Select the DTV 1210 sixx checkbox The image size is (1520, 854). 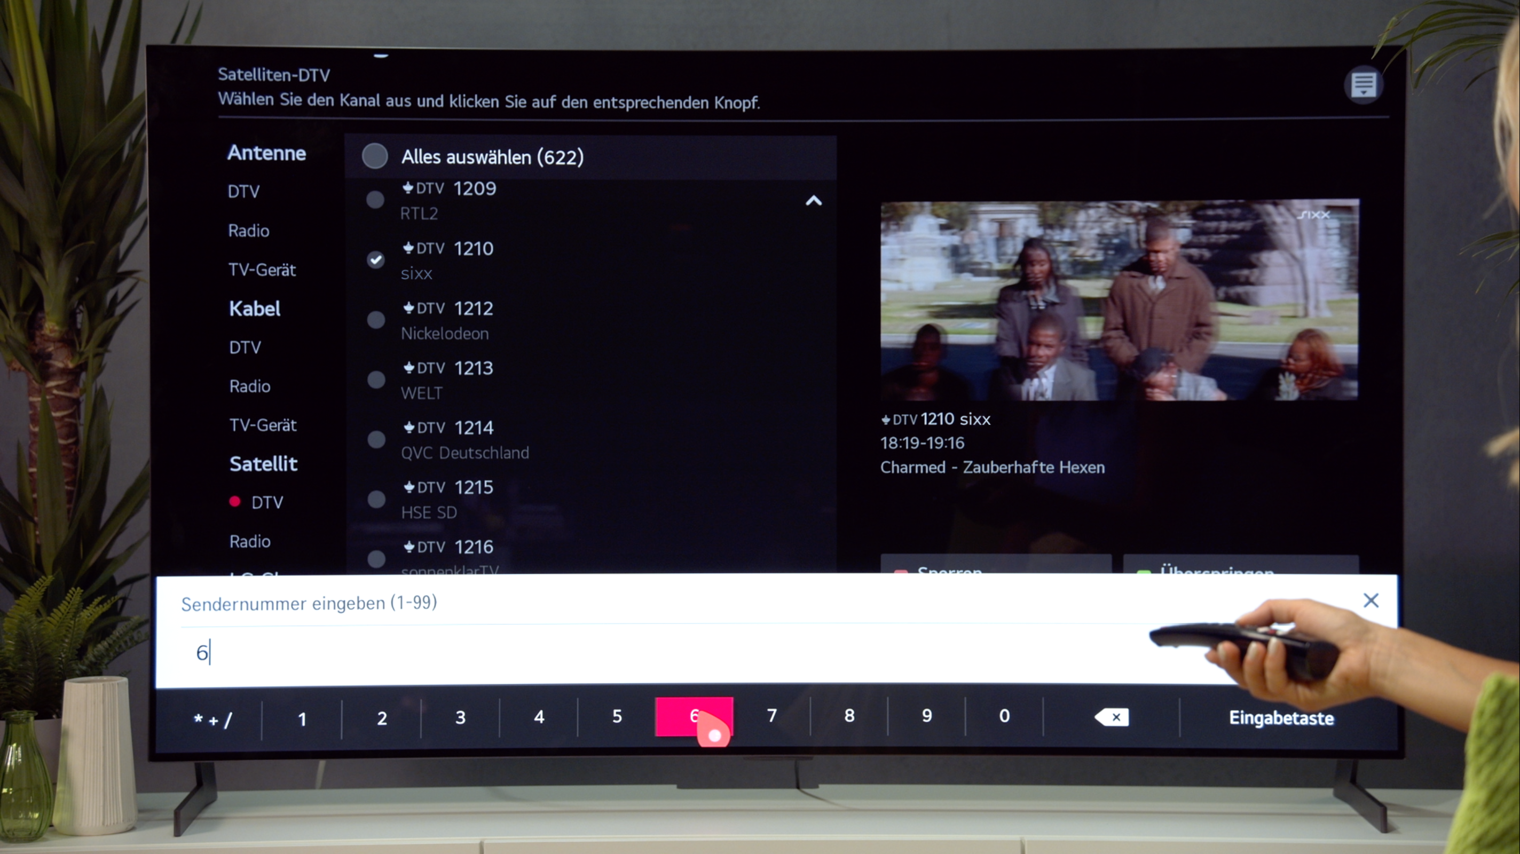click(x=375, y=259)
